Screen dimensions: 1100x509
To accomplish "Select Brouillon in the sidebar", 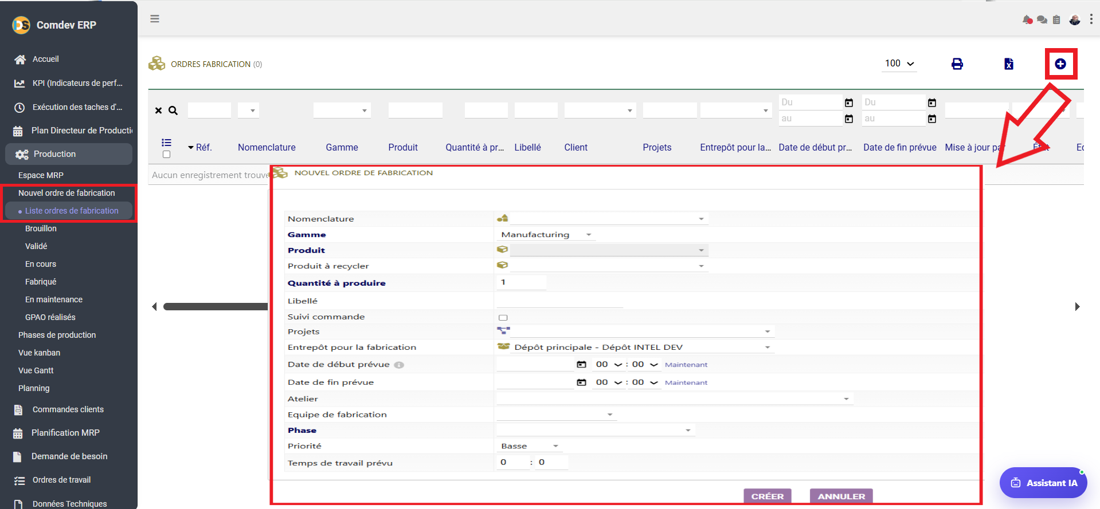I will pyautogui.click(x=41, y=228).
